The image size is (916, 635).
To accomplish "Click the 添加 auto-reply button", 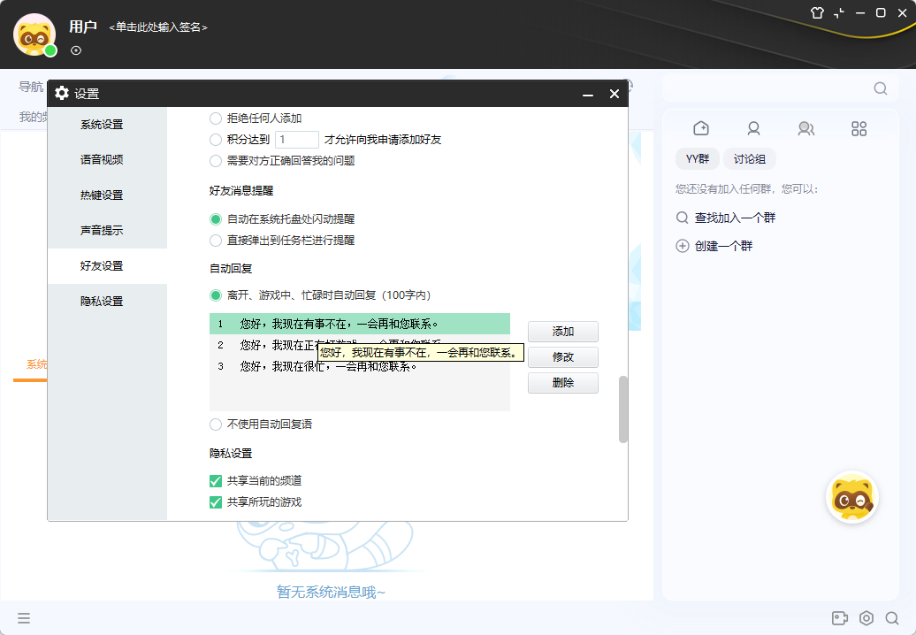I will (x=563, y=332).
